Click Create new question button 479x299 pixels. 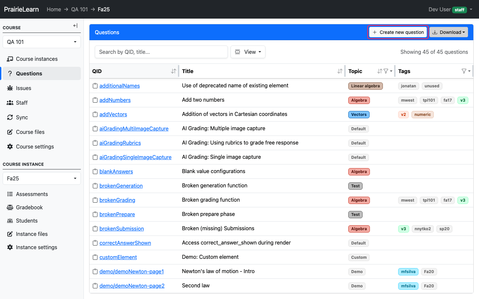point(398,32)
